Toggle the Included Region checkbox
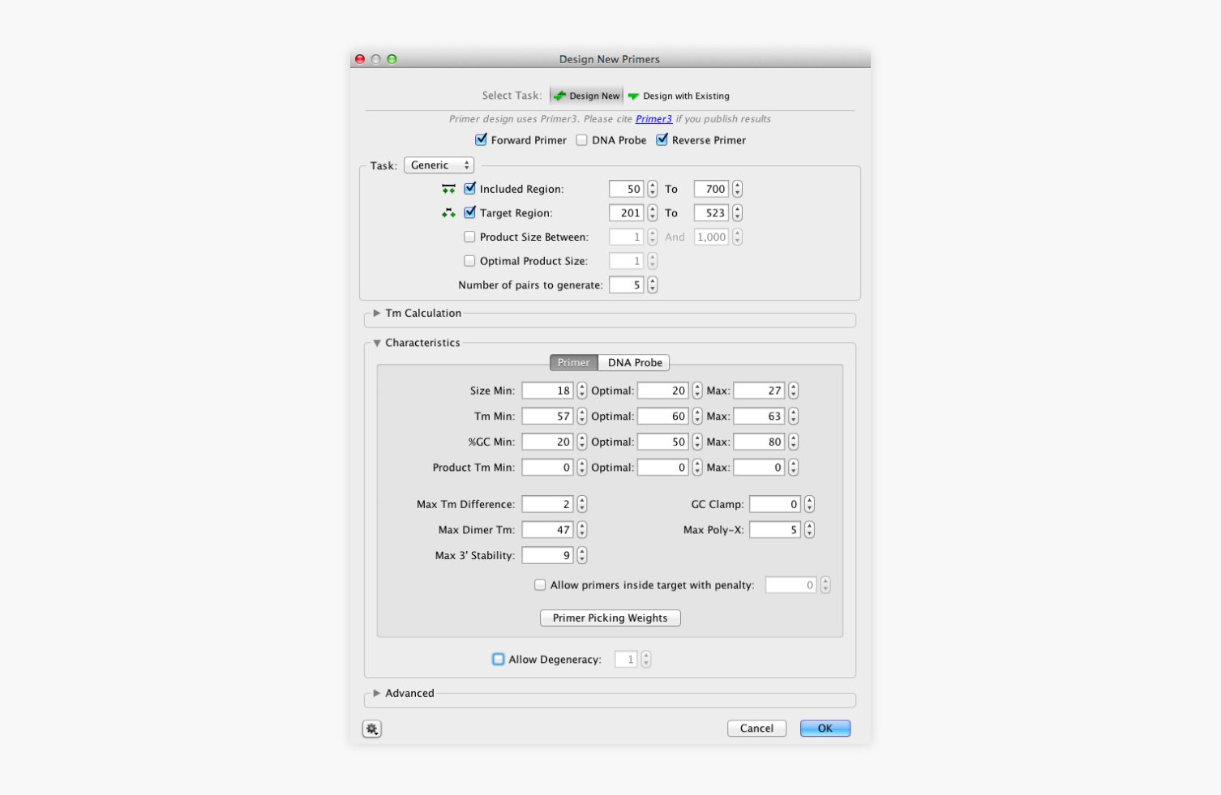This screenshot has width=1221, height=795. tap(469, 188)
